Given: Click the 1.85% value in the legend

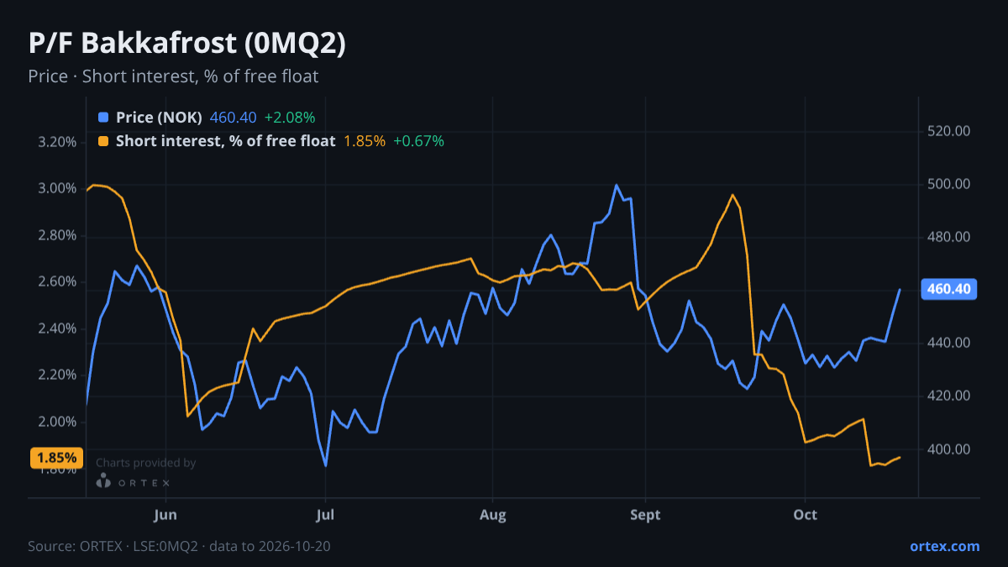Looking at the screenshot, I should 365,141.
